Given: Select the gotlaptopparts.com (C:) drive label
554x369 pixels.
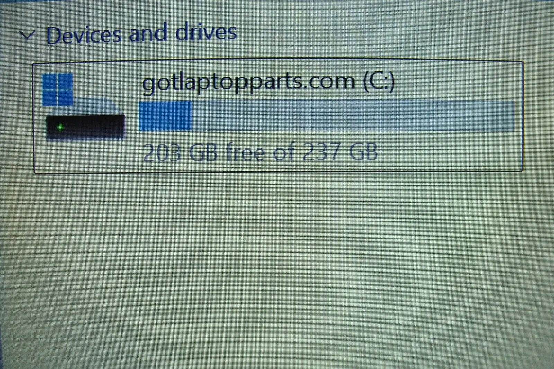Looking at the screenshot, I should tap(268, 82).
